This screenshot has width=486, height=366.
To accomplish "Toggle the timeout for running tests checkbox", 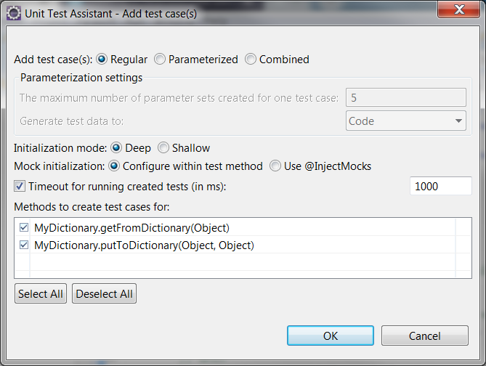I will tap(20, 186).
